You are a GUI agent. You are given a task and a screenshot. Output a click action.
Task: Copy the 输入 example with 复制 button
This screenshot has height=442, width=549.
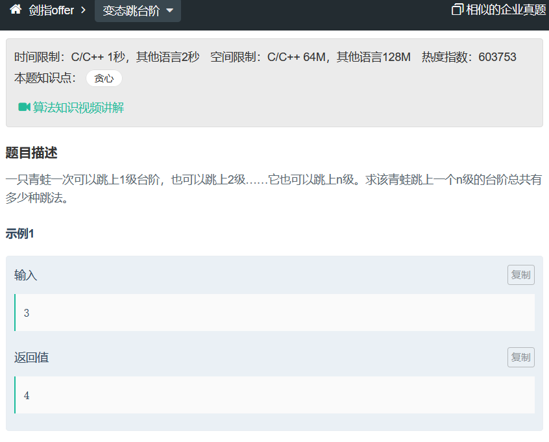[520, 275]
